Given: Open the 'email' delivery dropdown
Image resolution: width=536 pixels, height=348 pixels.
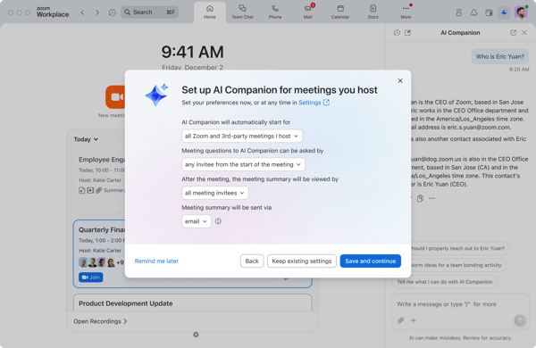Looking at the screenshot, I should tap(197, 221).
